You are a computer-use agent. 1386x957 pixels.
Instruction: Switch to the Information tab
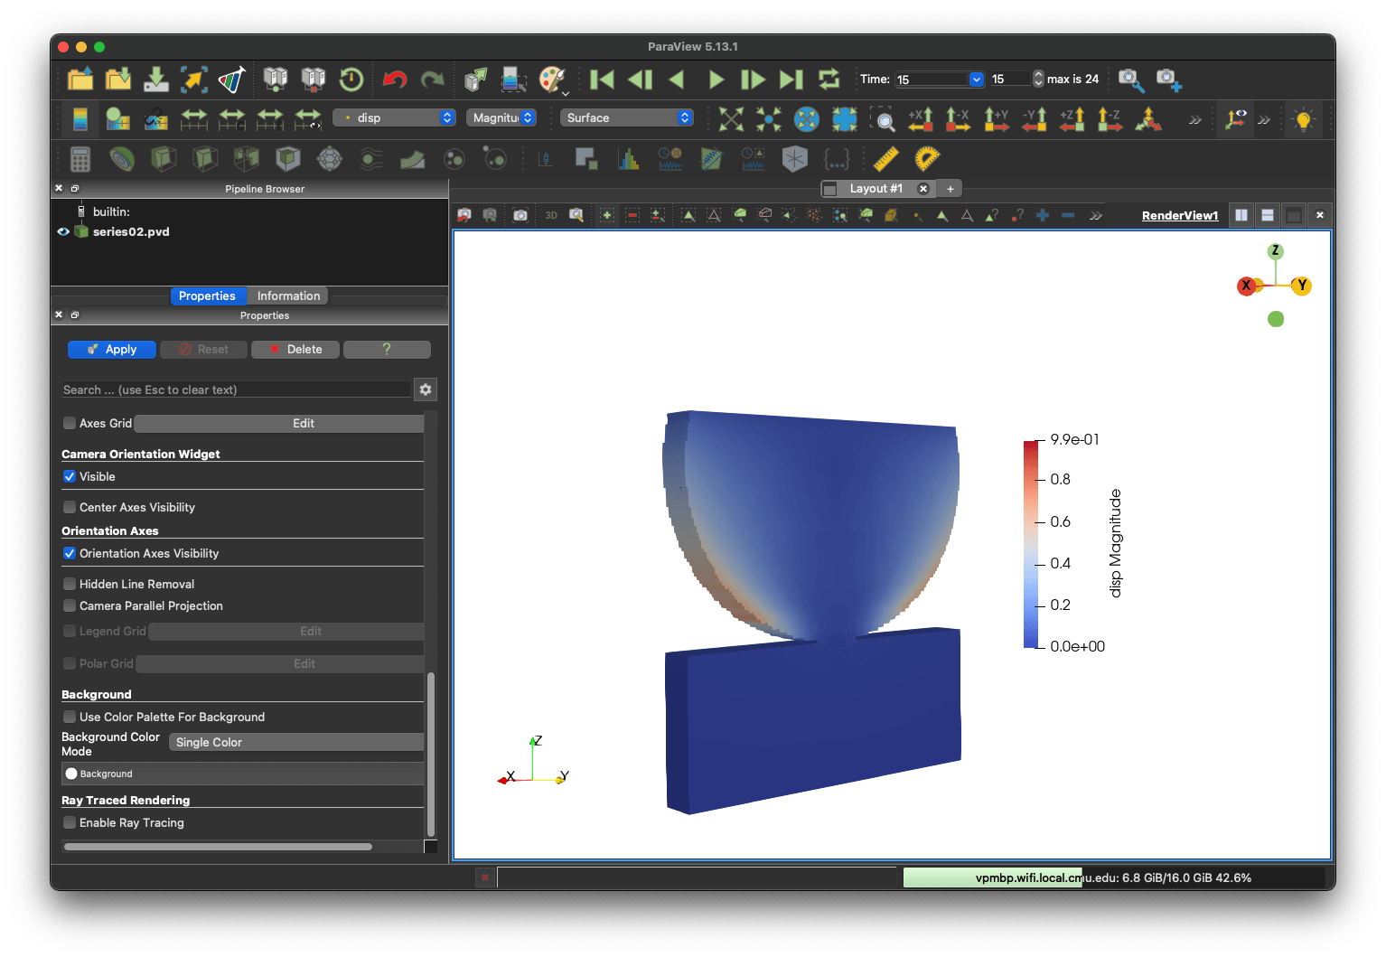pos(288,296)
